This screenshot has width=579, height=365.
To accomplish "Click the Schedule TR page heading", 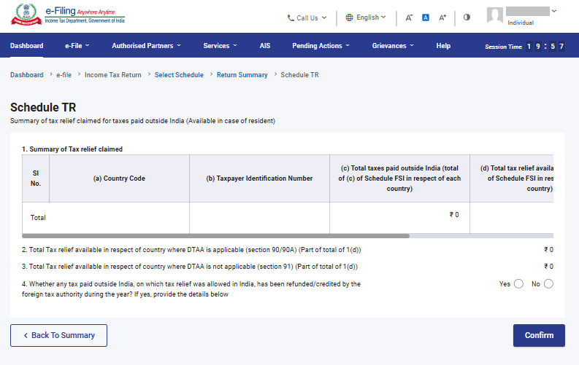I will (43, 107).
